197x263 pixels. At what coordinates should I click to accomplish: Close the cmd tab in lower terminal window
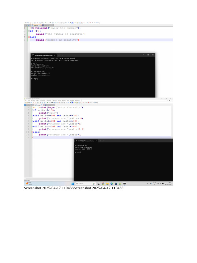[x=96, y=141]
